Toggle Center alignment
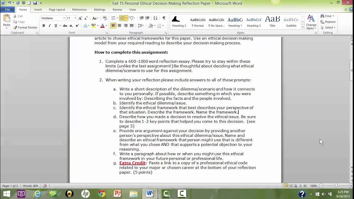 pyautogui.click(x=119, y=26)
